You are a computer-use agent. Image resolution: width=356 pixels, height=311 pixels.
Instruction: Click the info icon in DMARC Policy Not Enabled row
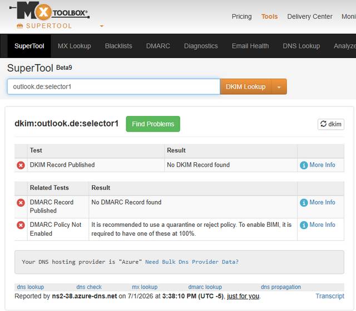point(304,225)
